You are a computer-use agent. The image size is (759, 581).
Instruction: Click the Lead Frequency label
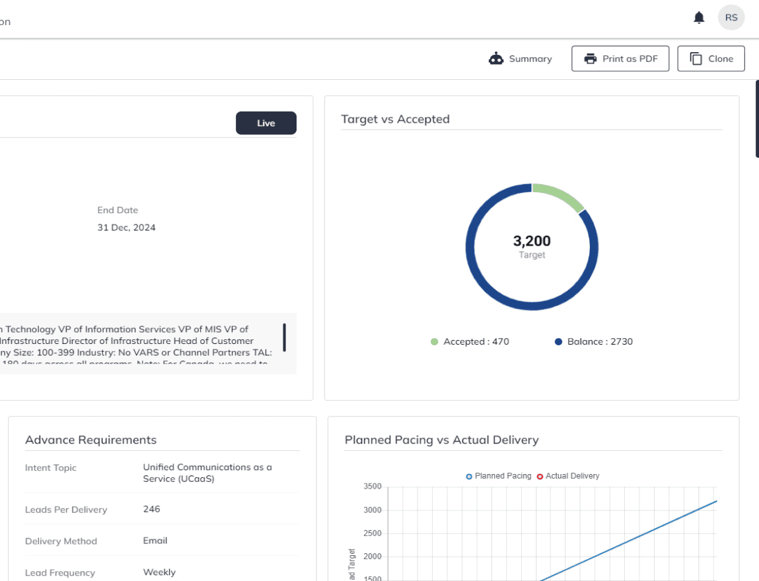click(60, 573)
